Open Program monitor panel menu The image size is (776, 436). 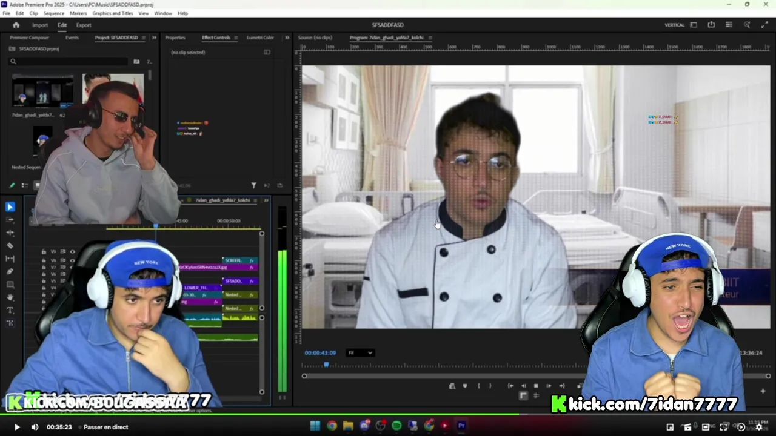point(429,38)
